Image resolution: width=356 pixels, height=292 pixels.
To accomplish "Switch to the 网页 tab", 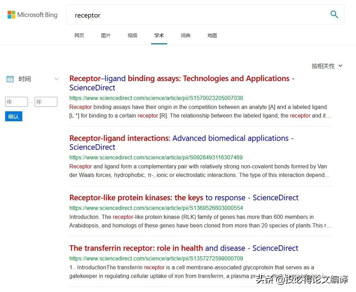I will pyautogui.click(x=79, y=35).
